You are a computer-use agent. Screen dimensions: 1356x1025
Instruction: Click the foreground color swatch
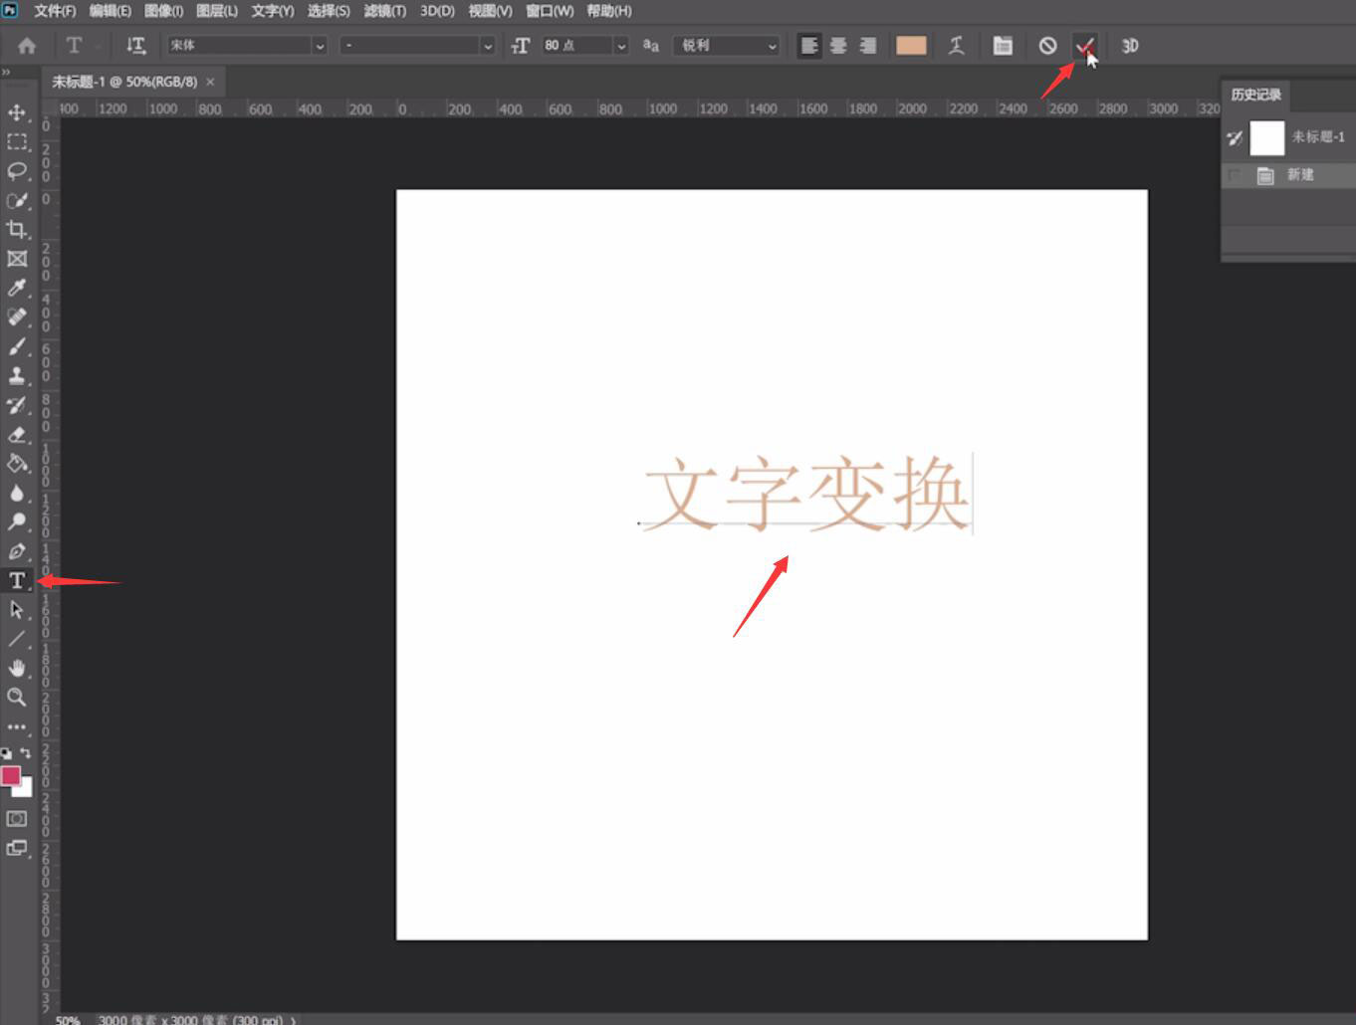tap(10, 775)
